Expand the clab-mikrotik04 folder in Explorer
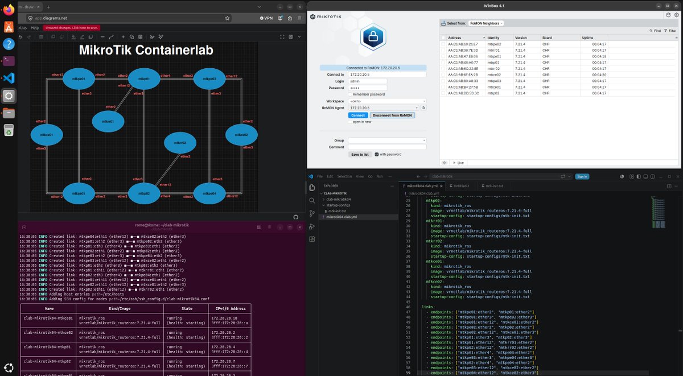Viewport: 683px width, 376px height. point(338,200)
